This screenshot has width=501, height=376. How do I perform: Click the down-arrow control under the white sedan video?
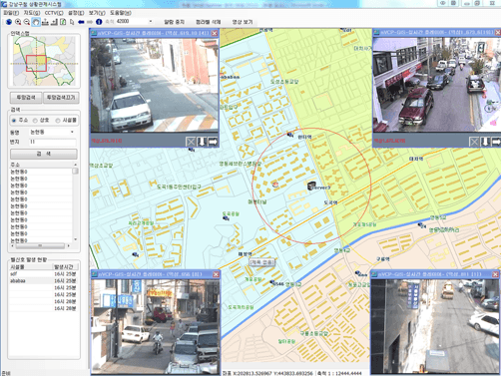point(202,142)
